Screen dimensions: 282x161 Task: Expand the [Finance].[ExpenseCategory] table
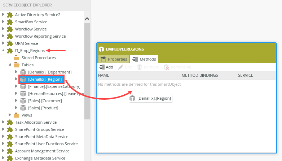(x=16, y=86)
